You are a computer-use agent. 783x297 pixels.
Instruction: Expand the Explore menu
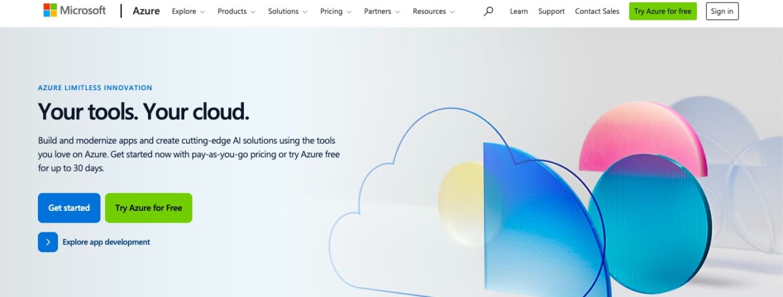189,11
